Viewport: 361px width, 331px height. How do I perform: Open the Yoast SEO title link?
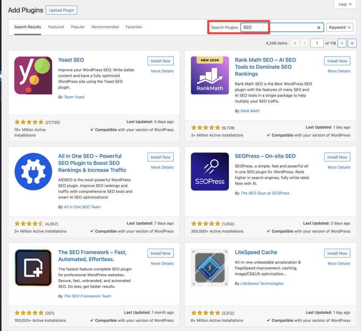(71, 60)
